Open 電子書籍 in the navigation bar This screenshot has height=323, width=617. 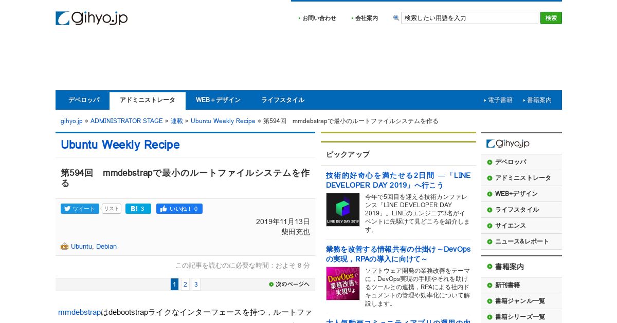[x=500, y=100]
